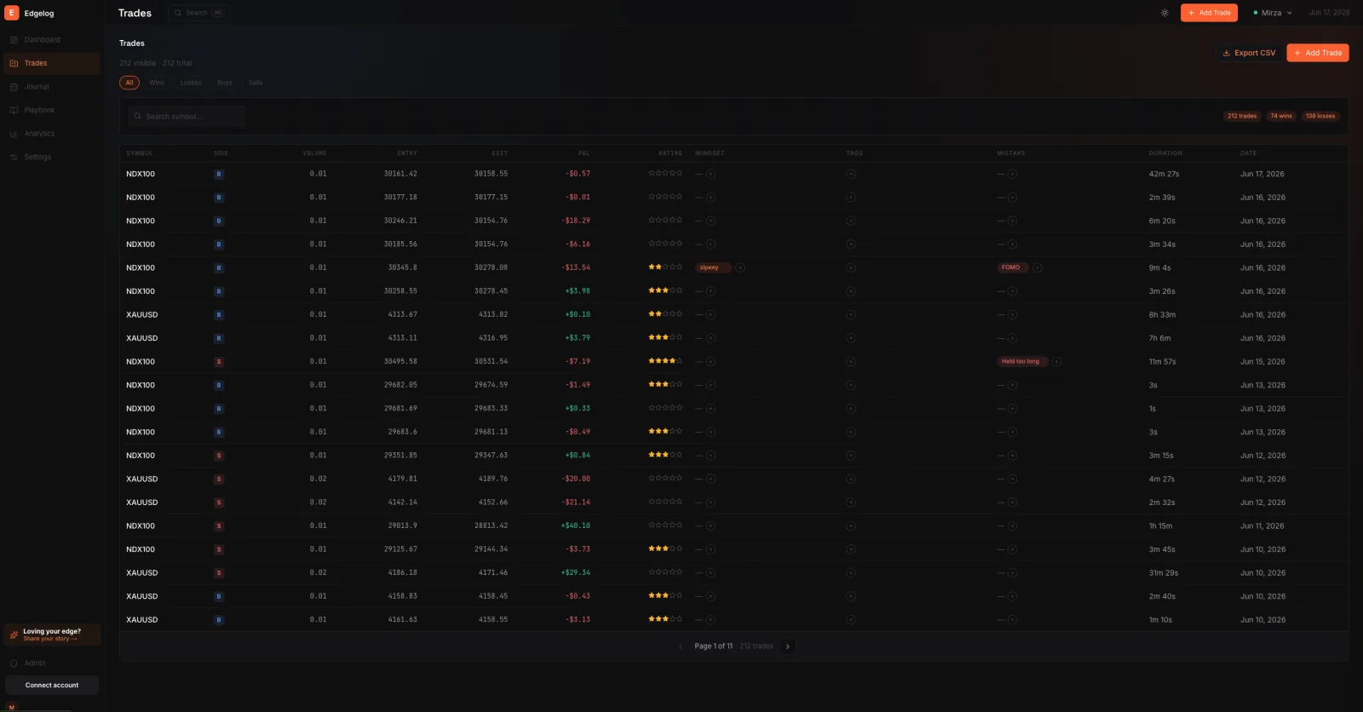Click the large orange Add Trade button
This screenshot has height=712, width=1363.
click(1318, 53)
